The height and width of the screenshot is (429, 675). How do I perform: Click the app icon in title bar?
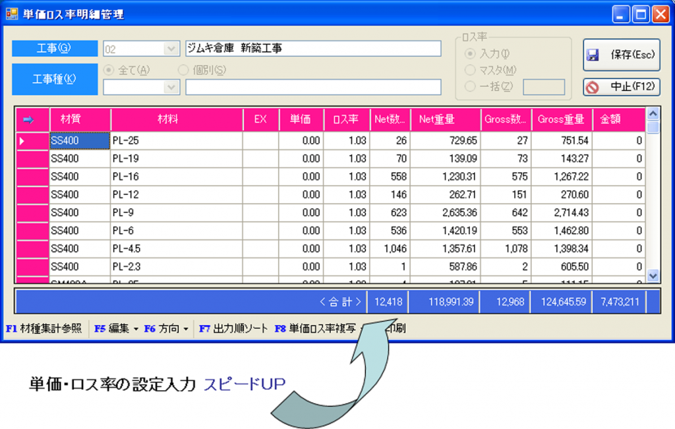[x=12, y=14]
